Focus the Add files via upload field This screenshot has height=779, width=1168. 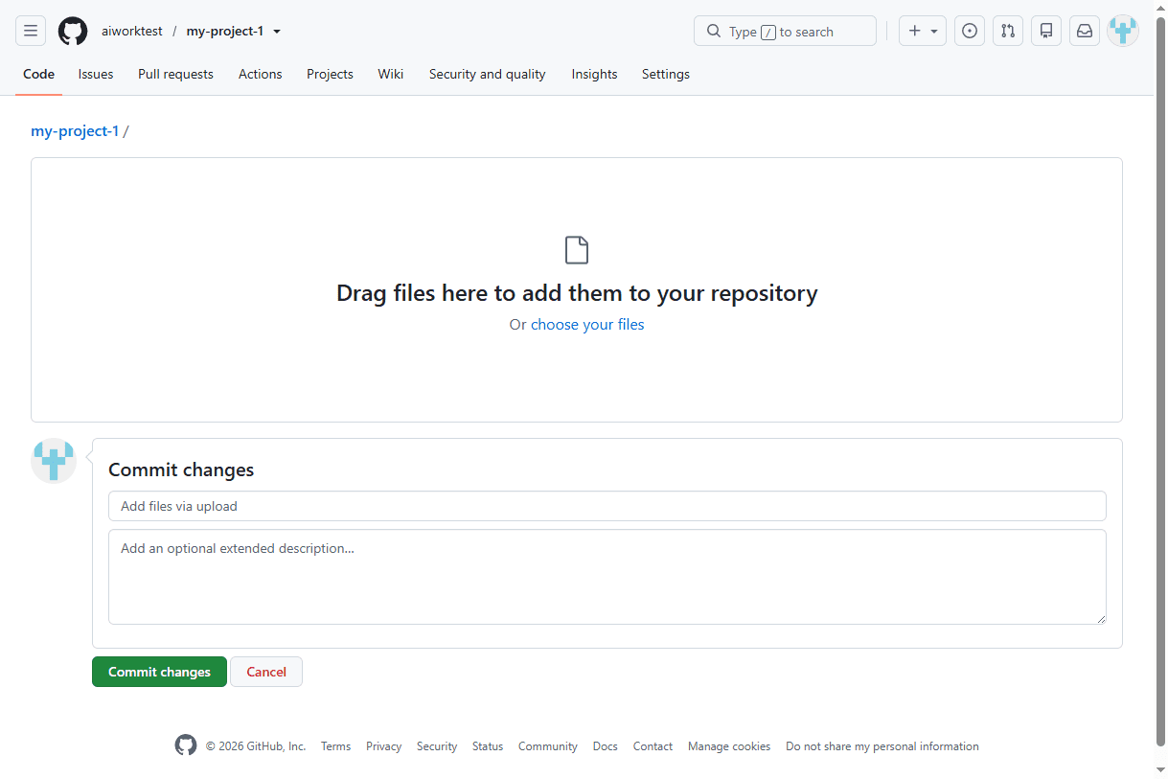tap(607, 506)
